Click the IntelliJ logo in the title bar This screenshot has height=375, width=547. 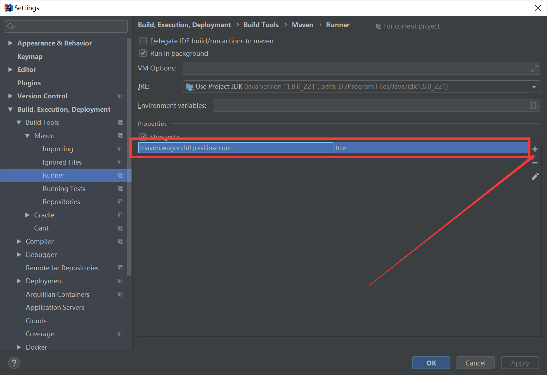8,8
